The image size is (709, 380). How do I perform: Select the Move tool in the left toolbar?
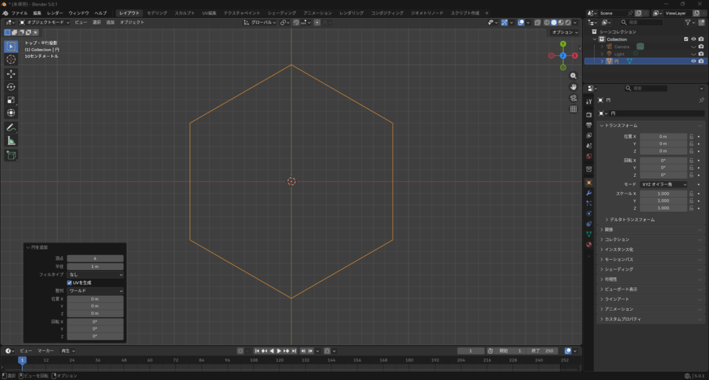[x=11, y=73]
